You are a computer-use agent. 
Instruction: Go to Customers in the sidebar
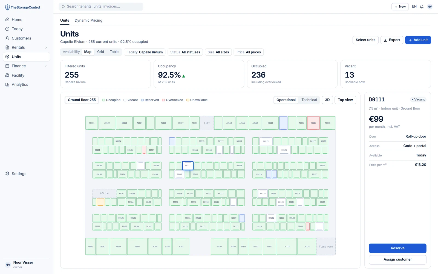(x=26, y=38)
